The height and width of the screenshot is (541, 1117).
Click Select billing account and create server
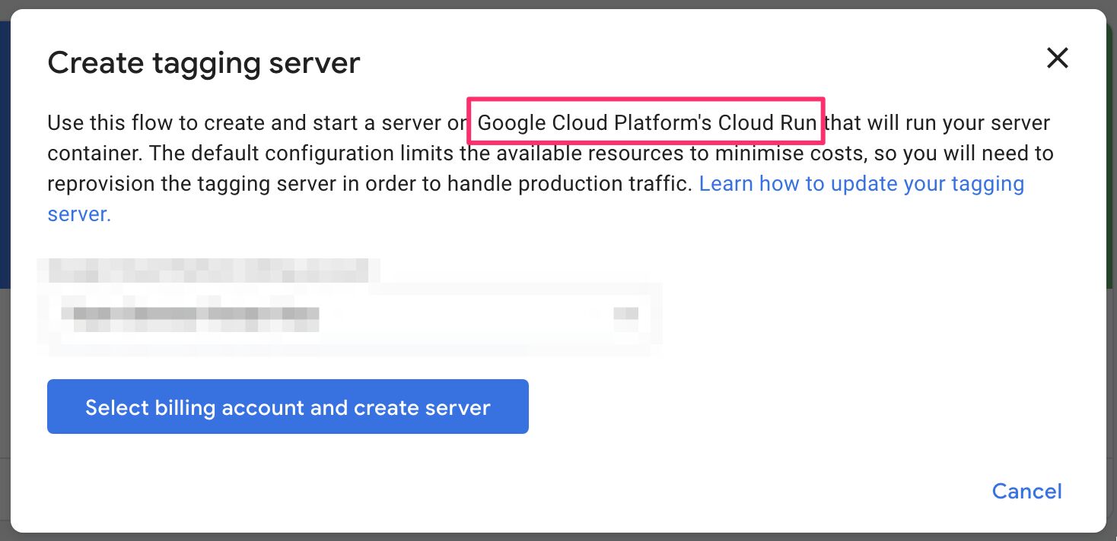pos(288,407)
